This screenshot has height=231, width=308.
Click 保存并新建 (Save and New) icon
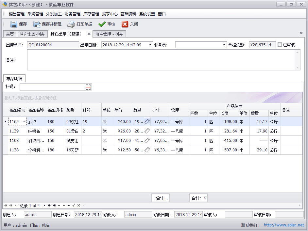pos(37,24)
